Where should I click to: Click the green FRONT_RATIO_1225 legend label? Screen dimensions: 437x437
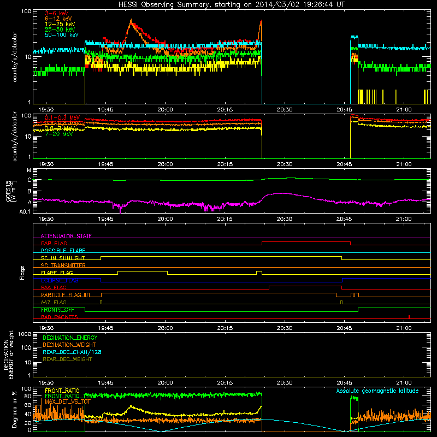tap(70, 396)
